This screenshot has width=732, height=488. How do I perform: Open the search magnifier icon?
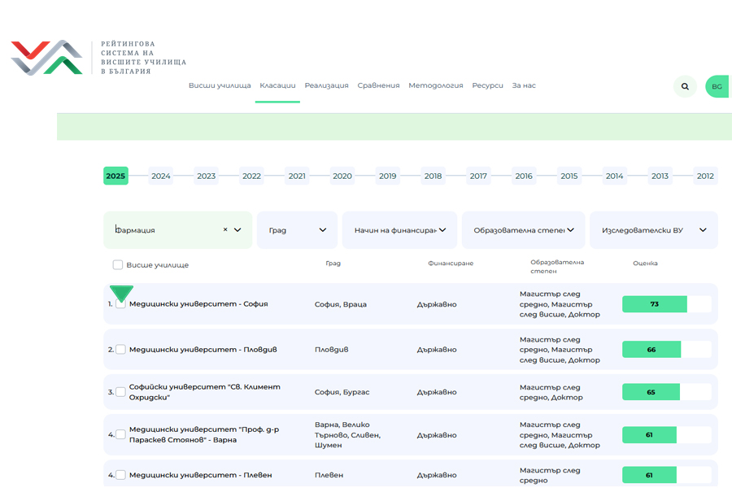point(685,86)
